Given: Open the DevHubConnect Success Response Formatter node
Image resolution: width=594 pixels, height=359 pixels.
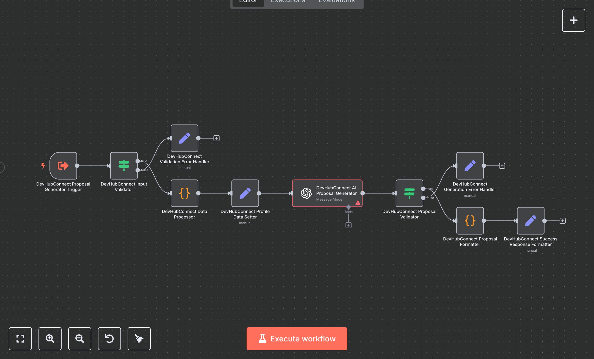Looking at the screenshot, I should tap(530, 221).
